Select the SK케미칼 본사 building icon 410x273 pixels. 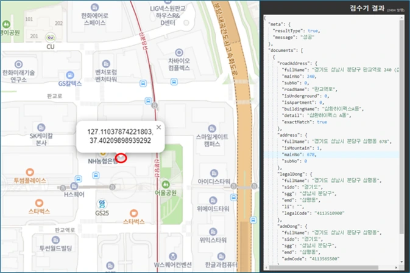41,128
